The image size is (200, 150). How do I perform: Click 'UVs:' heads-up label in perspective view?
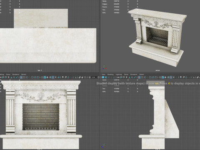coord(104,12)
